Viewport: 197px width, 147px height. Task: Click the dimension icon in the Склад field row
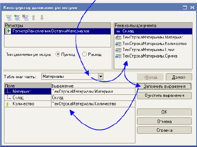[9, 97]
